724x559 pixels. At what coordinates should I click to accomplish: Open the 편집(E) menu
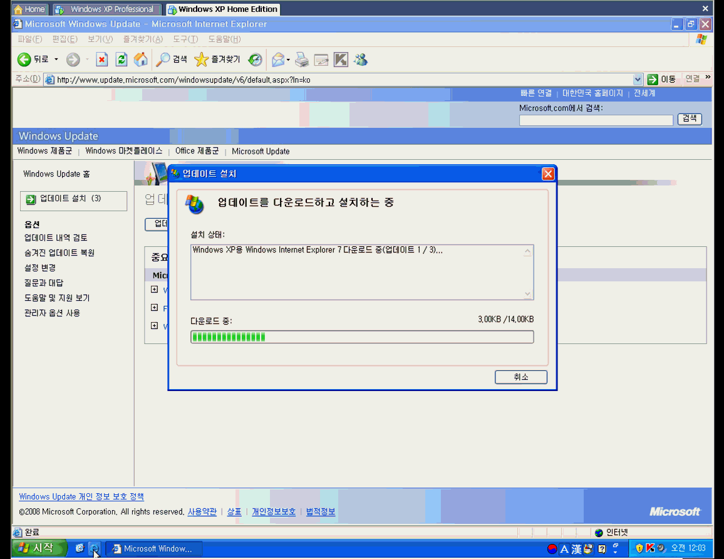point(65,39)
